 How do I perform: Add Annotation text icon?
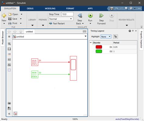(x=9, y=59)
